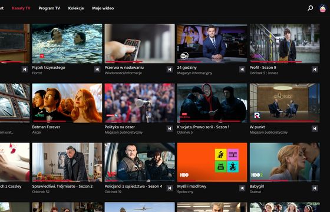Click the Polityka na deser title

point(120,127)
